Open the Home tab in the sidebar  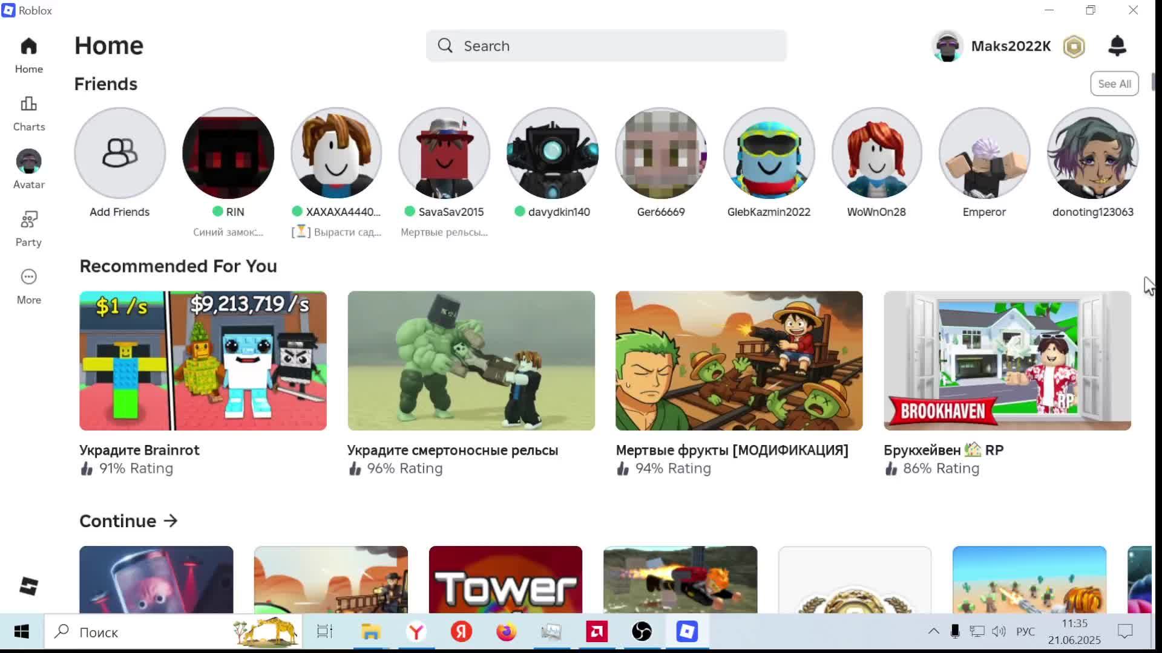tap(28, 55)
